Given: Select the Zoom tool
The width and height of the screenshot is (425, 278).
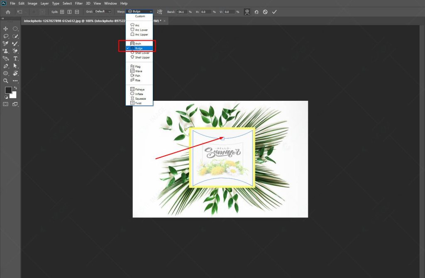Looking at the screenshot, I should coord(6,80).
